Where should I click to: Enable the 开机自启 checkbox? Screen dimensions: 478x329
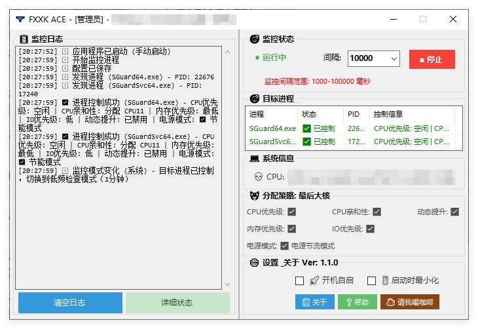[300, 281]
